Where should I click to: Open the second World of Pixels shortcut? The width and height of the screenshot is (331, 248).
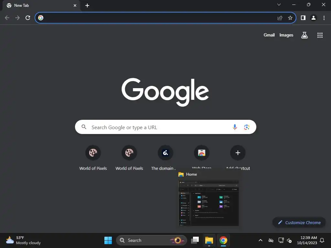(129, 158)
